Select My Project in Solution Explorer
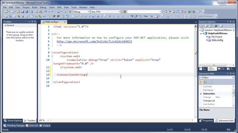The width and height of the screenshot is (238, 133). coord(217,37)
